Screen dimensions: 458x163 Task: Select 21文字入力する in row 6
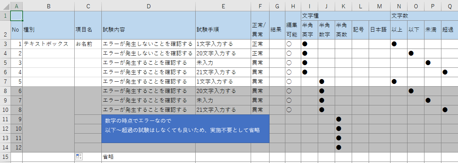pyautogui.click(x=223, y=72)
